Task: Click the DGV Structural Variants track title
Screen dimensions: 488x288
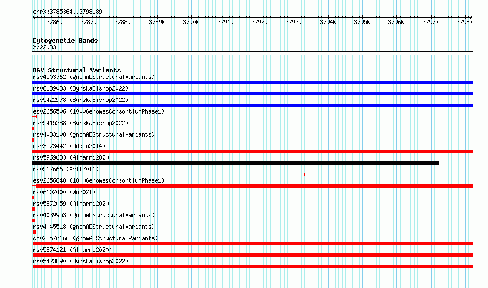Action: click(77, 70)
